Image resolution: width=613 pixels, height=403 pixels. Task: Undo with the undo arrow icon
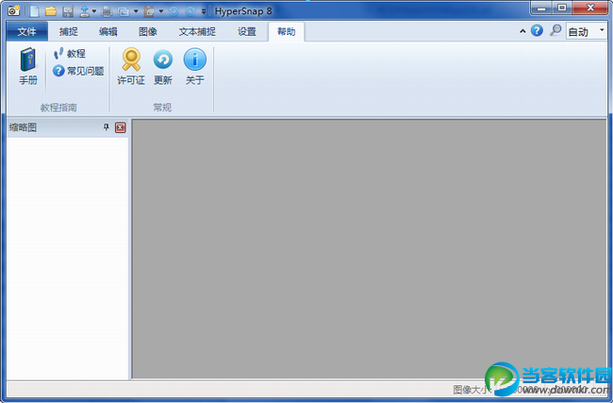(x=174, y=11)
